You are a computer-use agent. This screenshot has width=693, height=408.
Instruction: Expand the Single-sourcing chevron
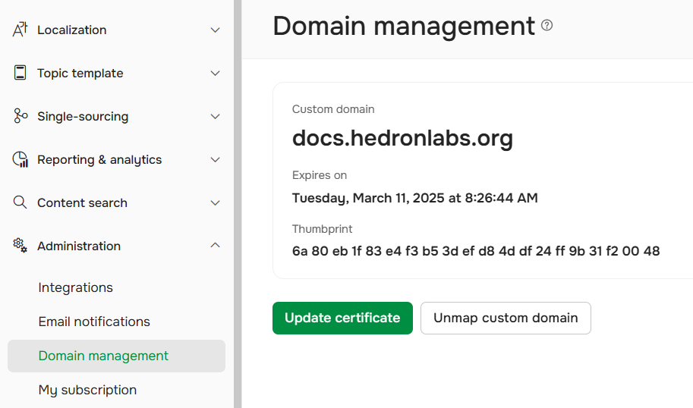point(216,117)
